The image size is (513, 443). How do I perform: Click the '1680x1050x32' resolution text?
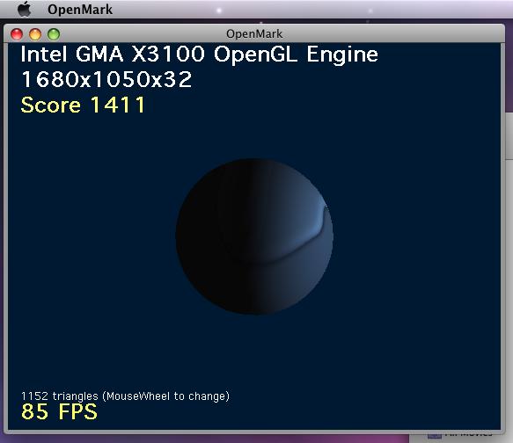[x=106, y=79]
